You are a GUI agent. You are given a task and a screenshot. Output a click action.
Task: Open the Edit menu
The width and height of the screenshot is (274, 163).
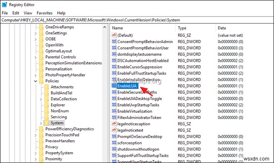tap(15, 13)
